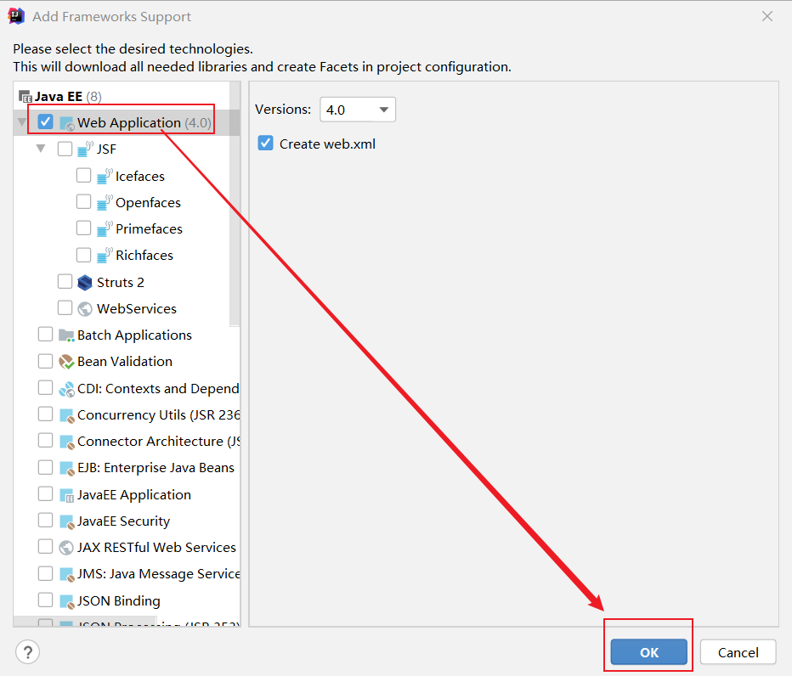Select the JSON Binding entry

118,601
